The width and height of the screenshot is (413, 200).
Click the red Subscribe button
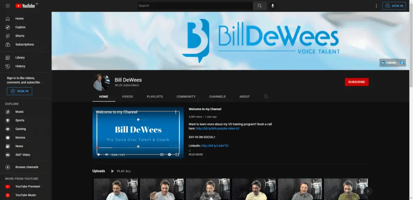(357, 82)
